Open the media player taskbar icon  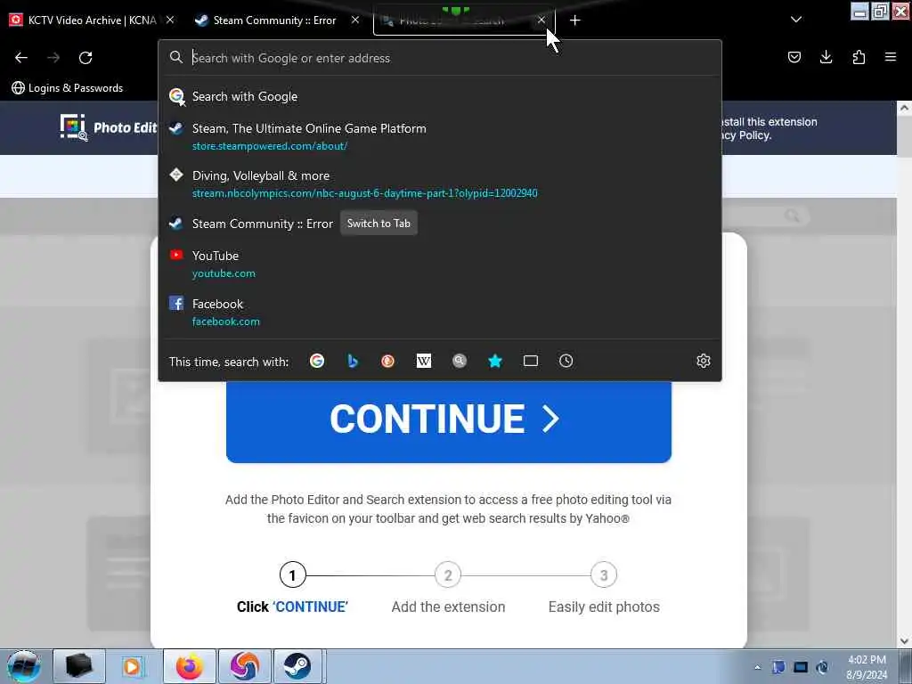132,666
